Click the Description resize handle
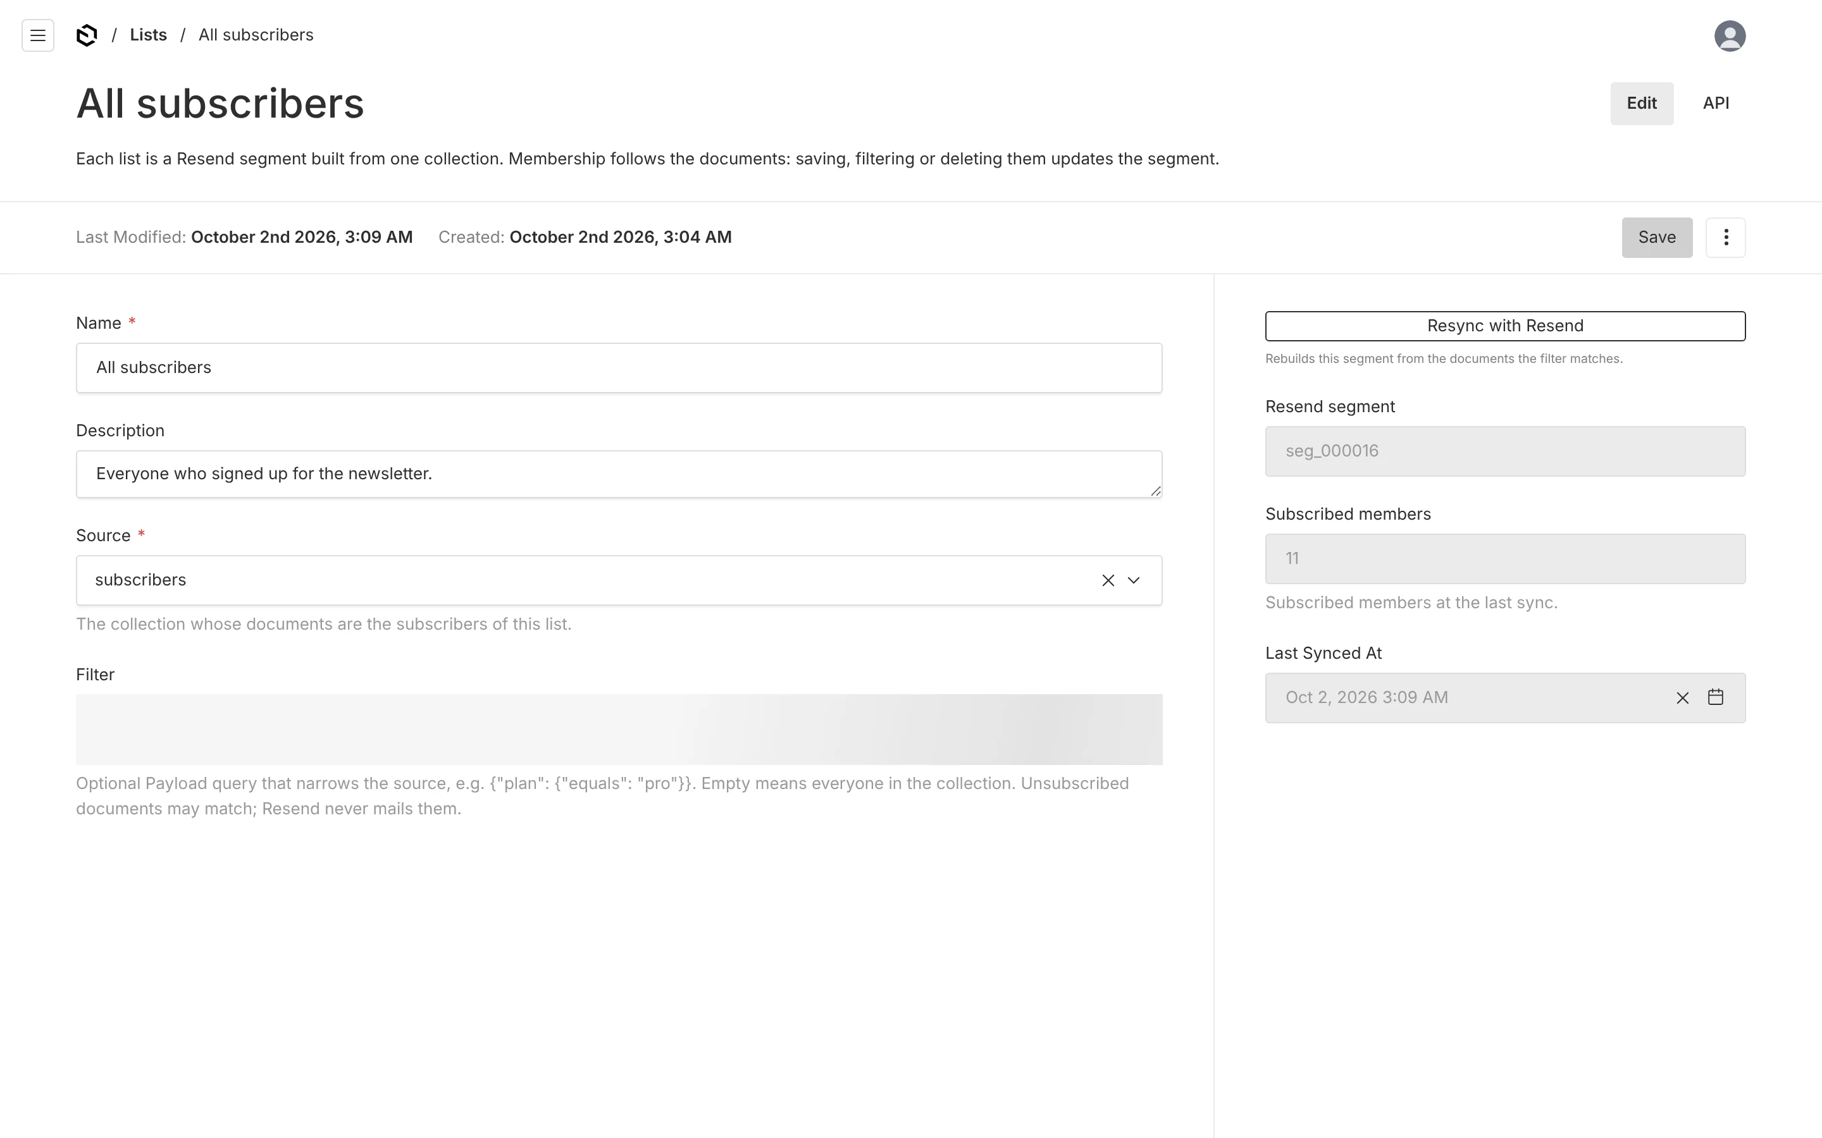 [1155, 491]
